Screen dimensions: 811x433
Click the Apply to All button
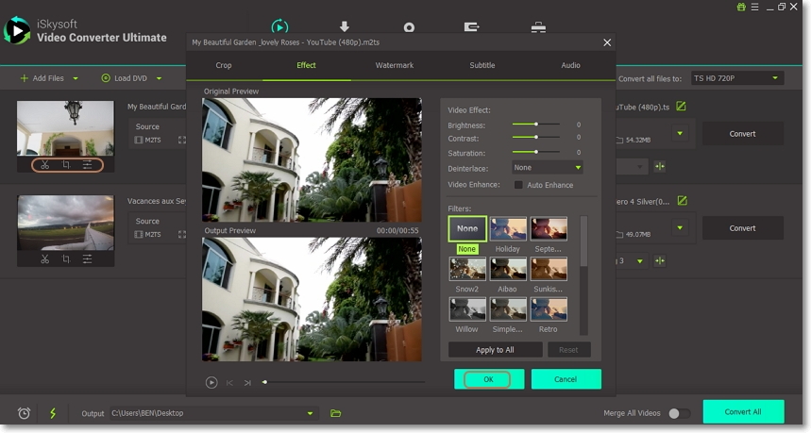(x=495, y=350)
